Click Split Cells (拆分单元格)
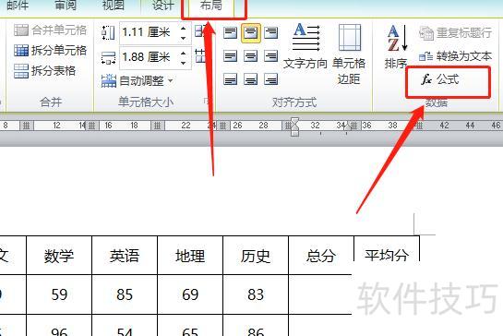This screenshot has width=503, height=336. click(x=51, y=51)
